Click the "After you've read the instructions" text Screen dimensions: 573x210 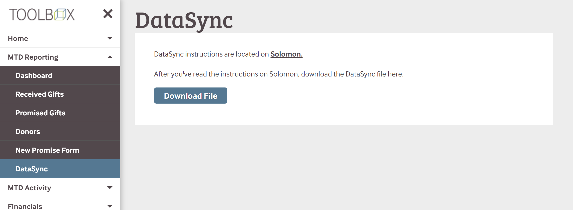click(x=278, y=74)
